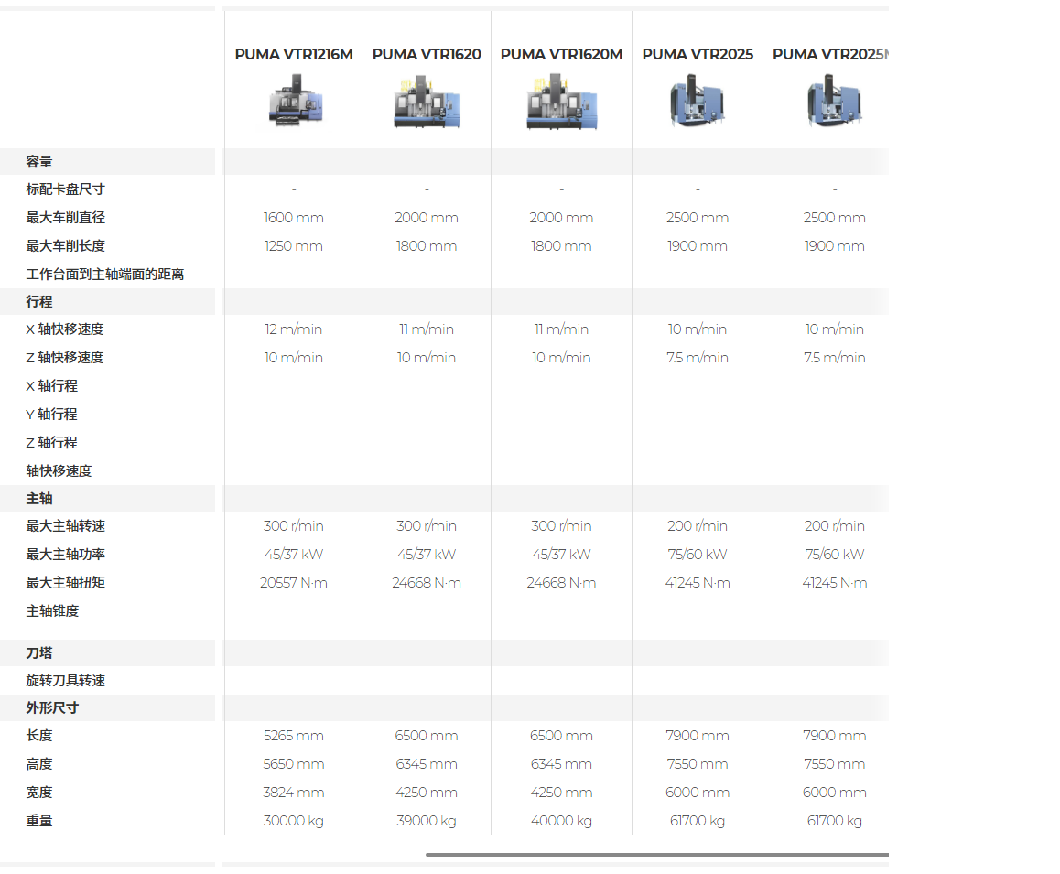Select the X 轴行程 row label

click(51, 386)
